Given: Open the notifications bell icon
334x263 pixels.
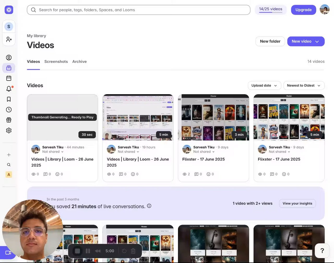Looking at the screenshot, I should pyautogui.click(x=9, y=89).
